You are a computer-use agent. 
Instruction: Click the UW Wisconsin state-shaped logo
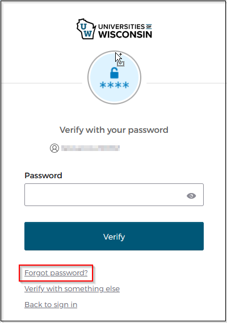click(86, 29)
